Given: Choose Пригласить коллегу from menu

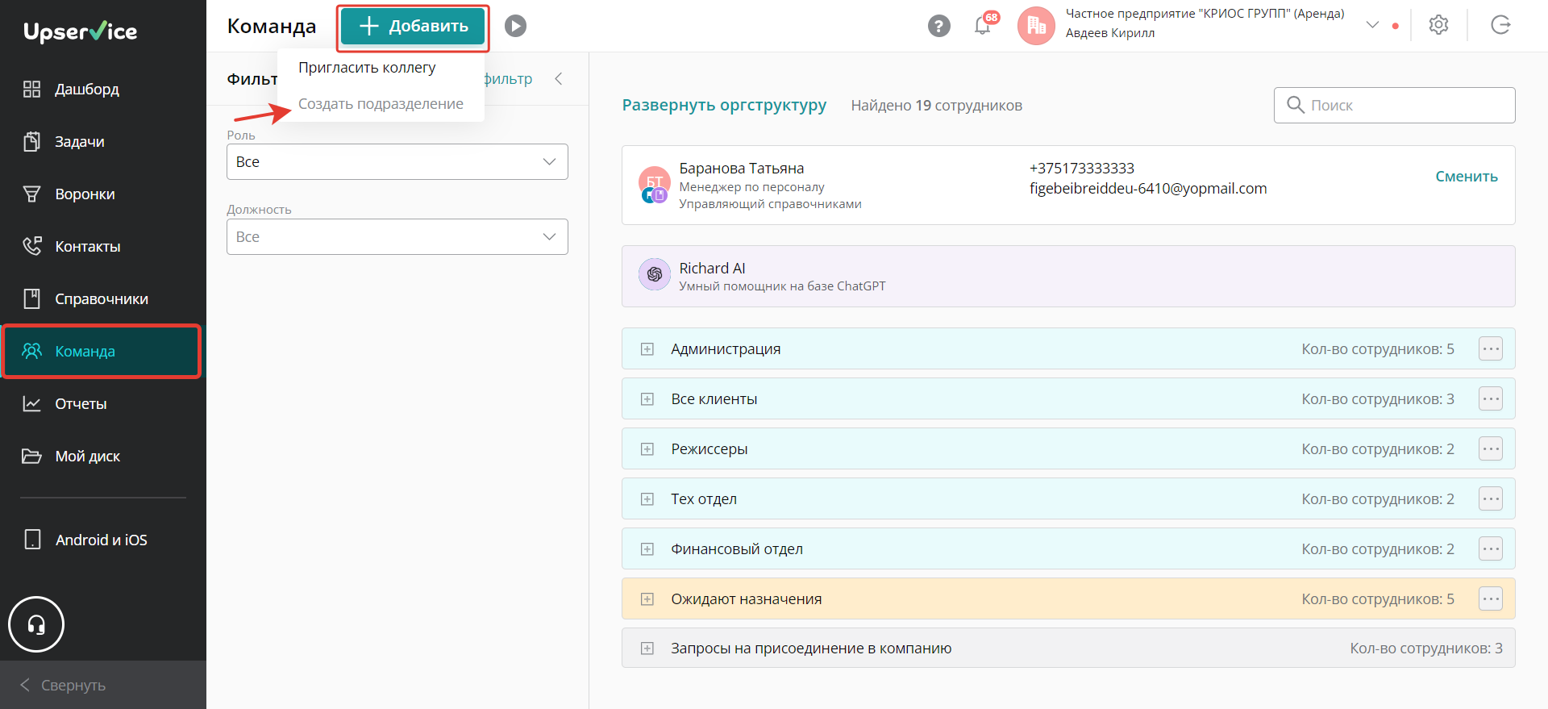Looking at the screenshot, I should click(367, 68).
